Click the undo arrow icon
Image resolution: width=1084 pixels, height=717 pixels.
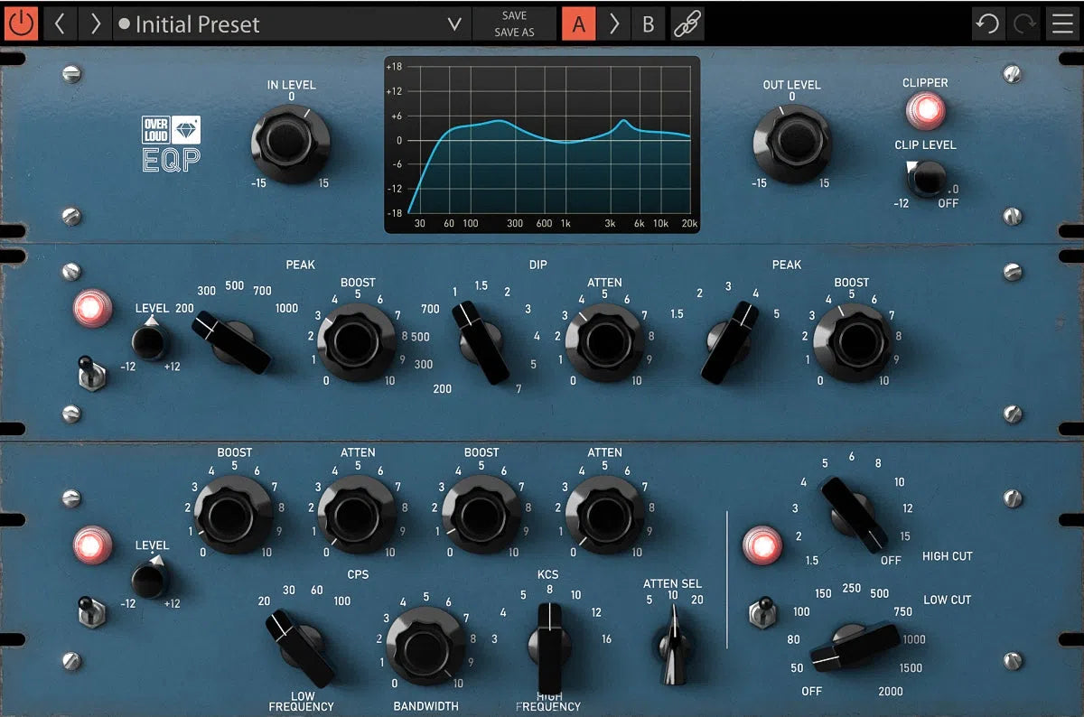[x=988, y=23]
